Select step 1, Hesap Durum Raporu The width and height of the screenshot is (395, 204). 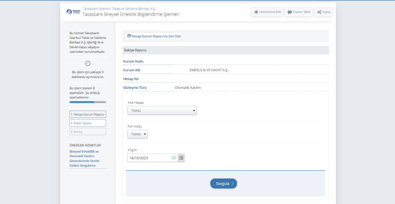pos(88,114)
